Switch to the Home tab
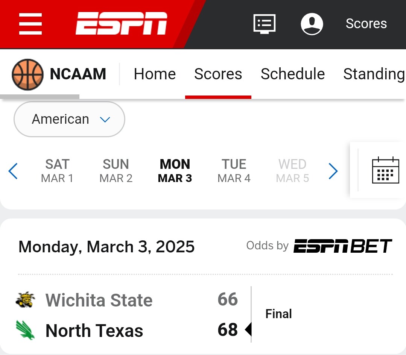406x355 pixels. (x=155, y=74)
